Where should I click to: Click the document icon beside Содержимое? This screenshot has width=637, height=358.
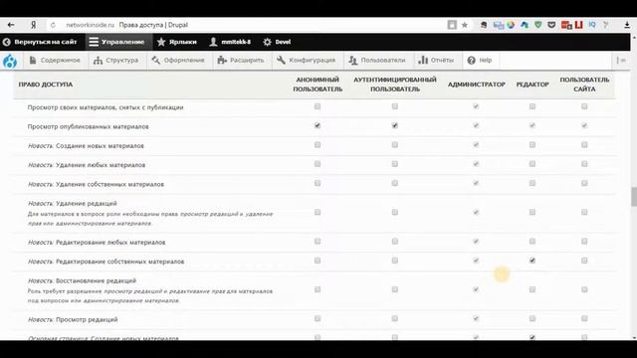coord(33,60)
